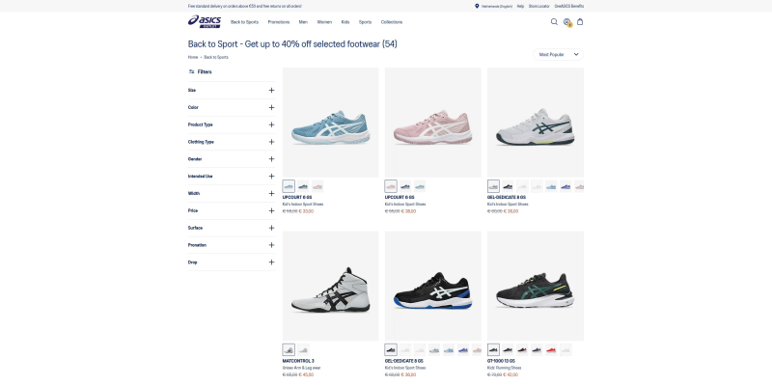The height and width of the screenshot is (386, 772).
Task: Click the location pin icon beside Netherlands
Action: (x=477, y=6)
